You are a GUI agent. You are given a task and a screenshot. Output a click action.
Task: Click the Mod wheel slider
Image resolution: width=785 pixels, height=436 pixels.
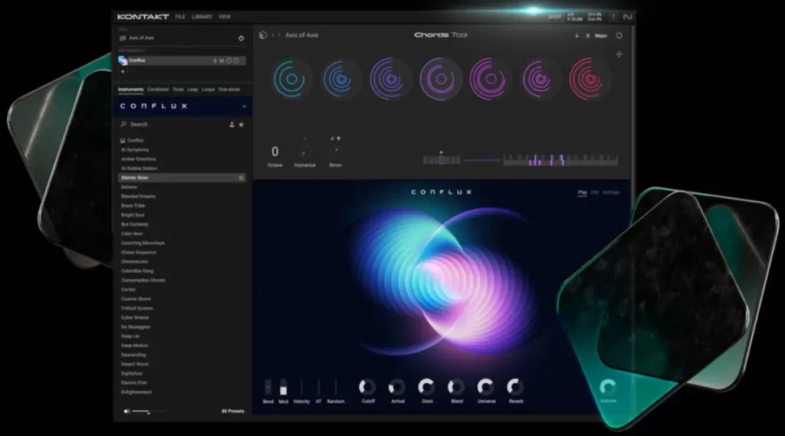[284, 387]
